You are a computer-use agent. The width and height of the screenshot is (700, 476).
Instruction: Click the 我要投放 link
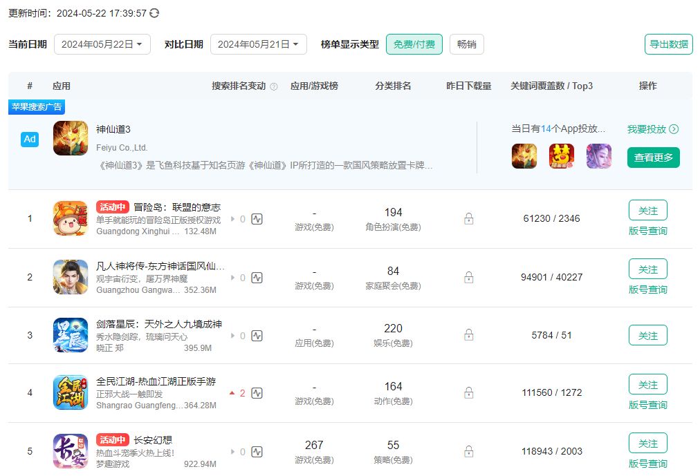647,129
